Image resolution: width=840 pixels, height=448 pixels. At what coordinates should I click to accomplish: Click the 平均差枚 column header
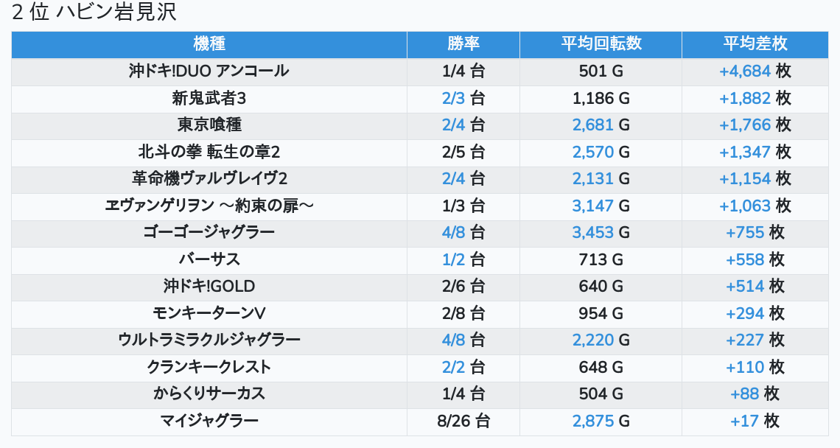755,44
